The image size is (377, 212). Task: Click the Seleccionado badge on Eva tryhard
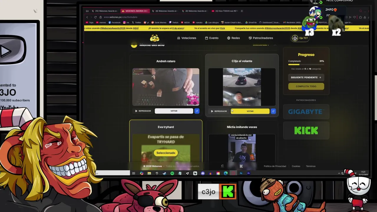click(x=166, y=153)
